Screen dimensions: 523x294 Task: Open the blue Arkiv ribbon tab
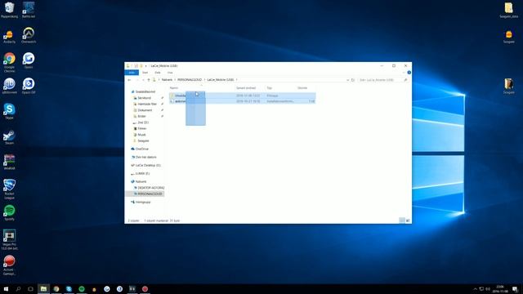pos(132,73)
